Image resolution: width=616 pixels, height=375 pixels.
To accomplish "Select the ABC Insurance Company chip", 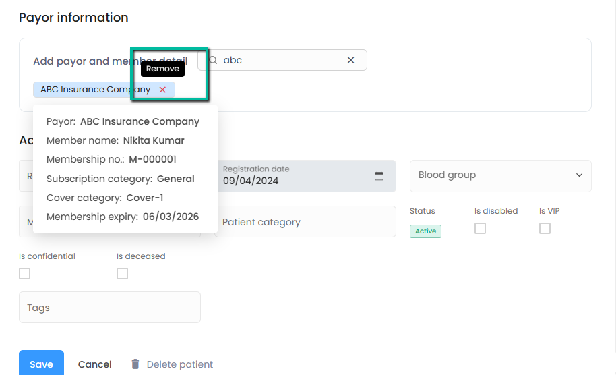I will 94,90.
